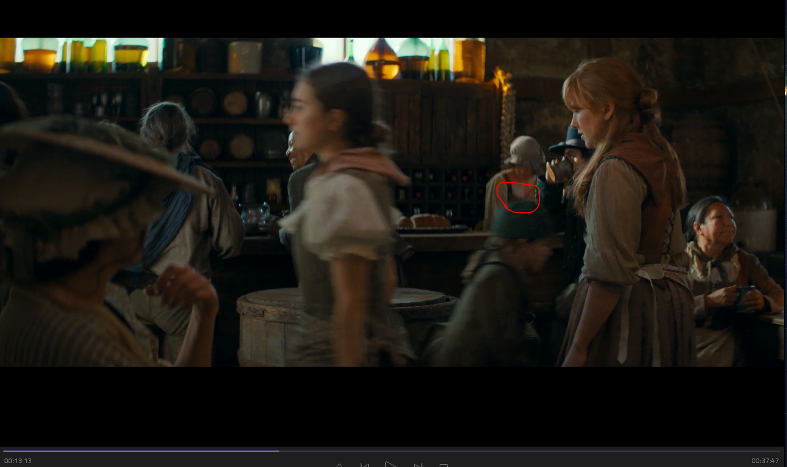Viewport: 787px width, 467px height.
Task: Click the orange glass bottle on the top shelf
Action: pos(381,60)
